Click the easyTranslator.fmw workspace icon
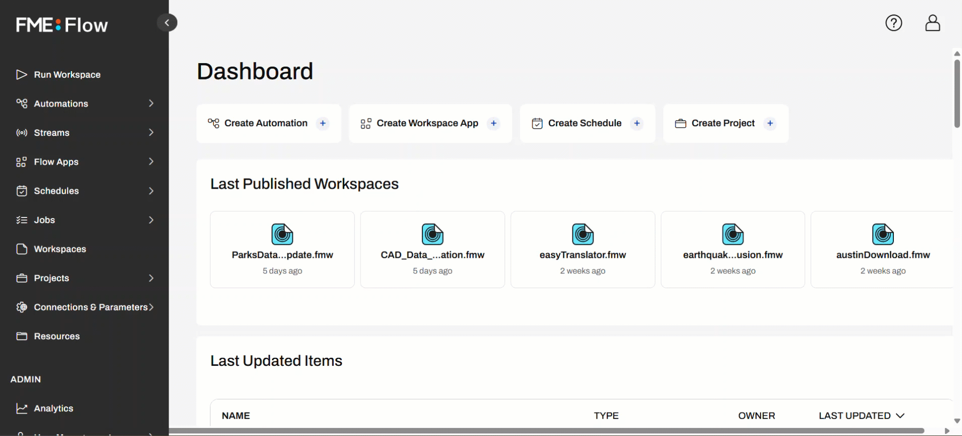Screen dimensions: 962x436 (582, 234)
